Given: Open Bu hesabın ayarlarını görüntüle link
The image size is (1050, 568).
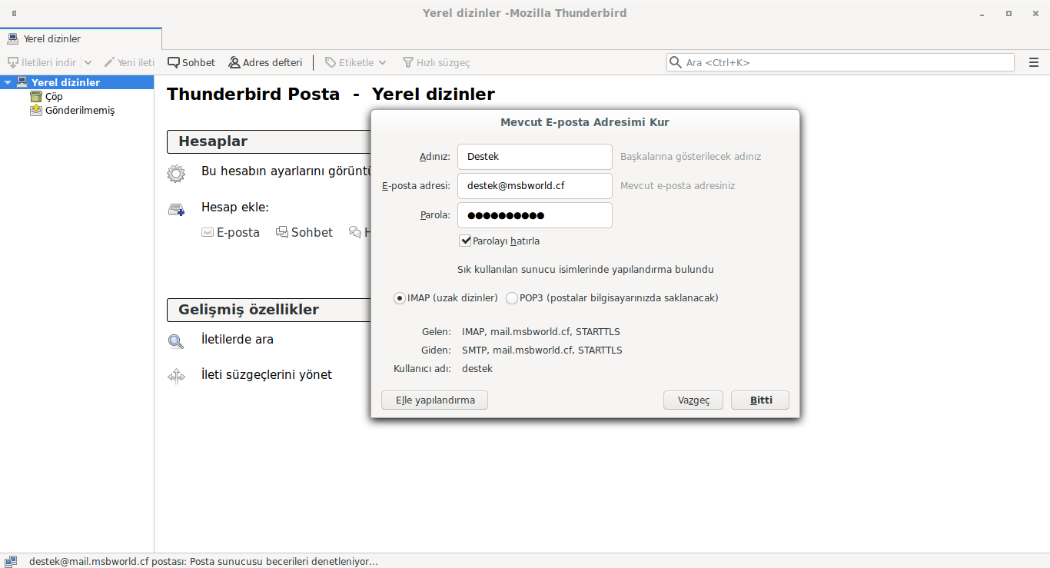Looking at the screenshot, I should tap(286, 171).
